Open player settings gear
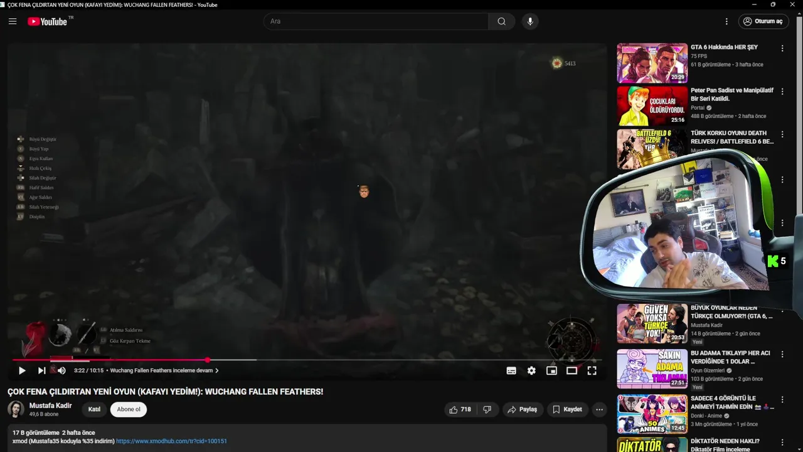This screenshot has width=803, height=452. (x=531, y=370)
